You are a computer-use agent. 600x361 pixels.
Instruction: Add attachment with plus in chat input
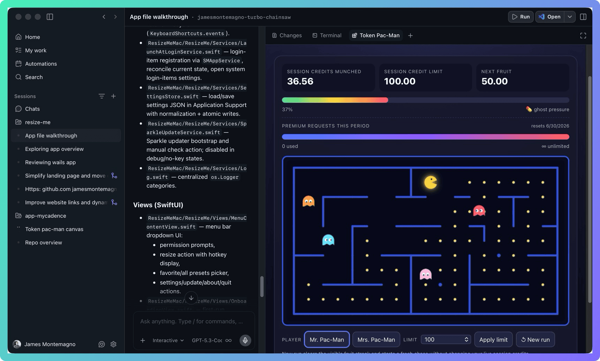(x=143, y=340)
